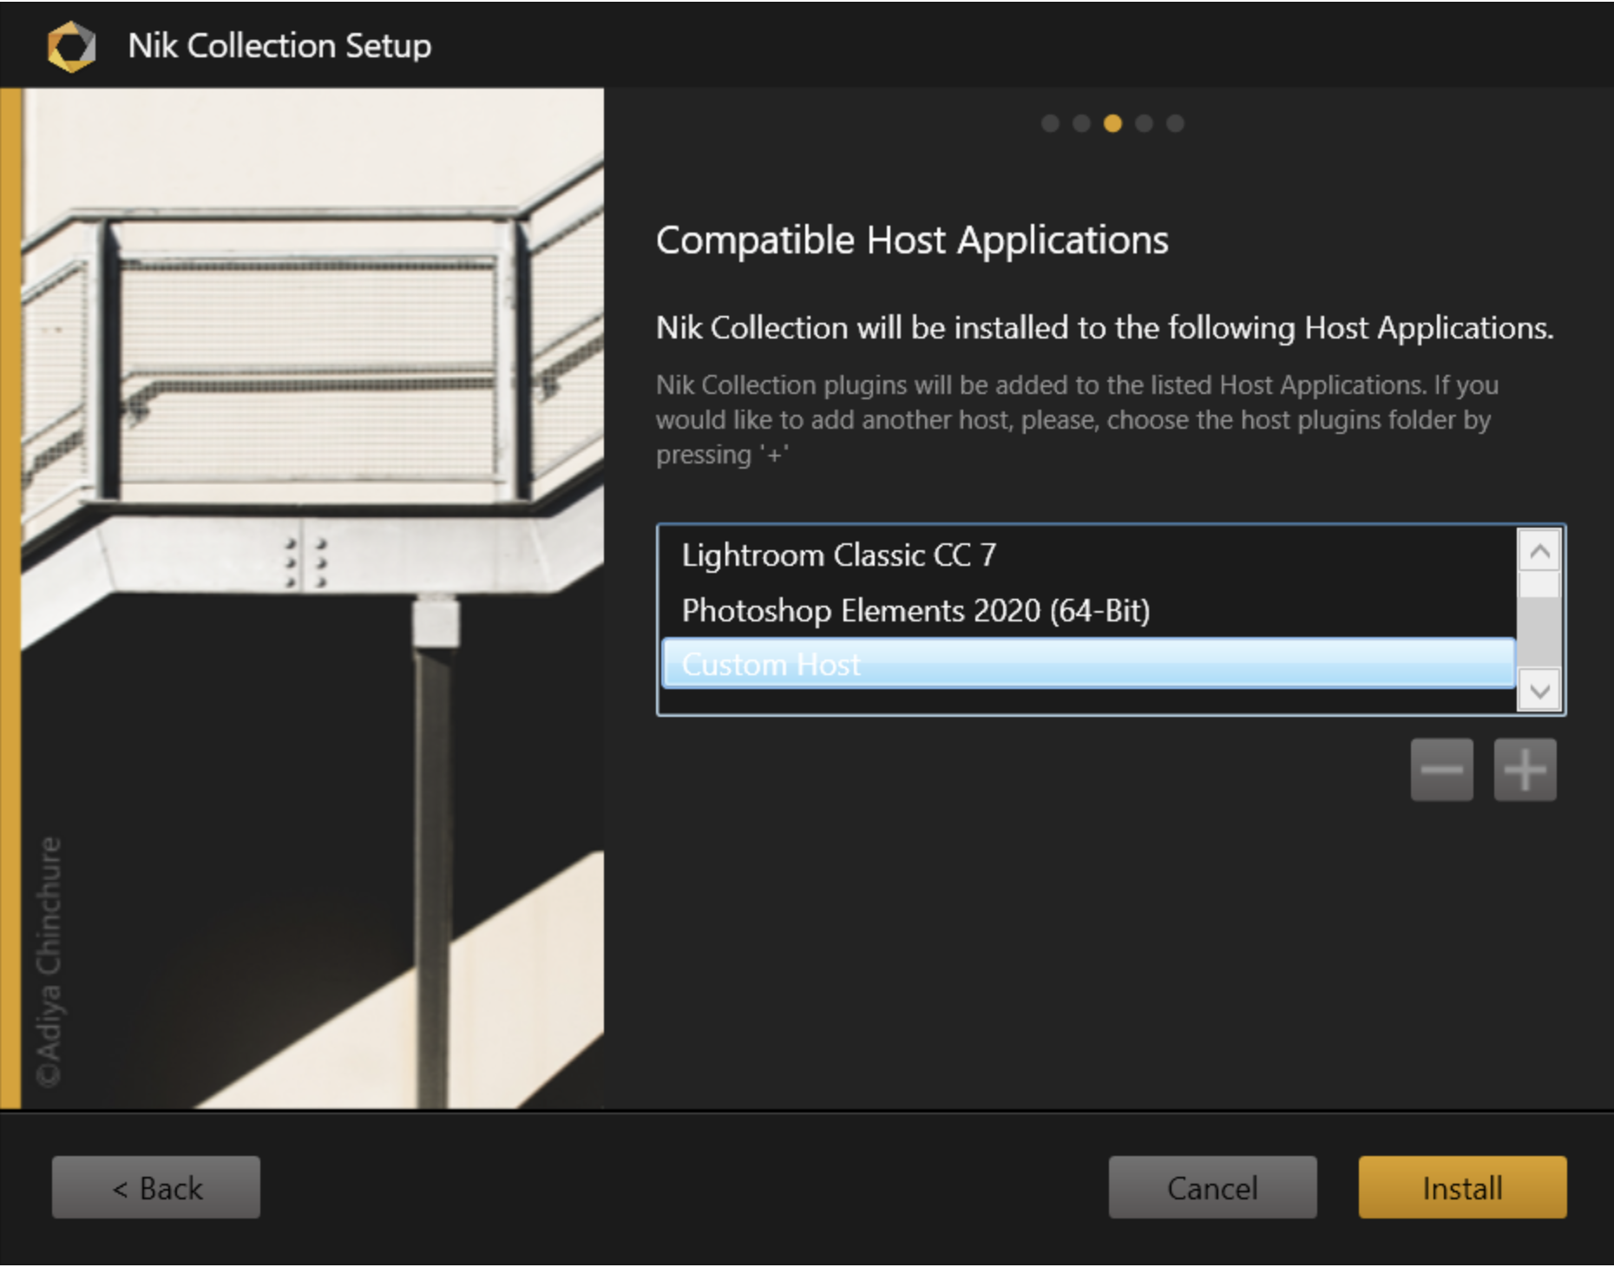Screen dimensions: 1614x1274
Task: Click the Nik Collection logo icon
Action: 71,46
